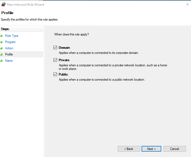Close the New Inbound Rule Wizard window
This screenshot has height=157, width=191.
tap(187, 4)
